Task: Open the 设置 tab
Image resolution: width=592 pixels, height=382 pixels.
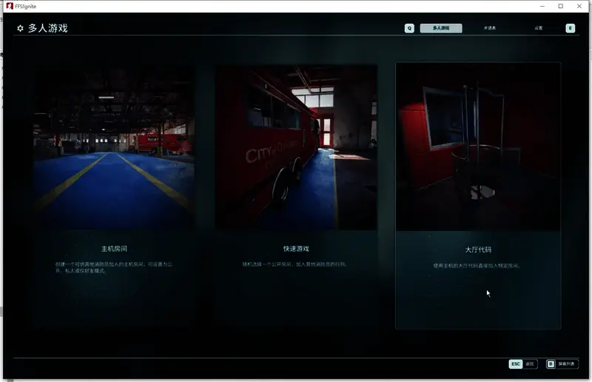Action: coord(539,28)
